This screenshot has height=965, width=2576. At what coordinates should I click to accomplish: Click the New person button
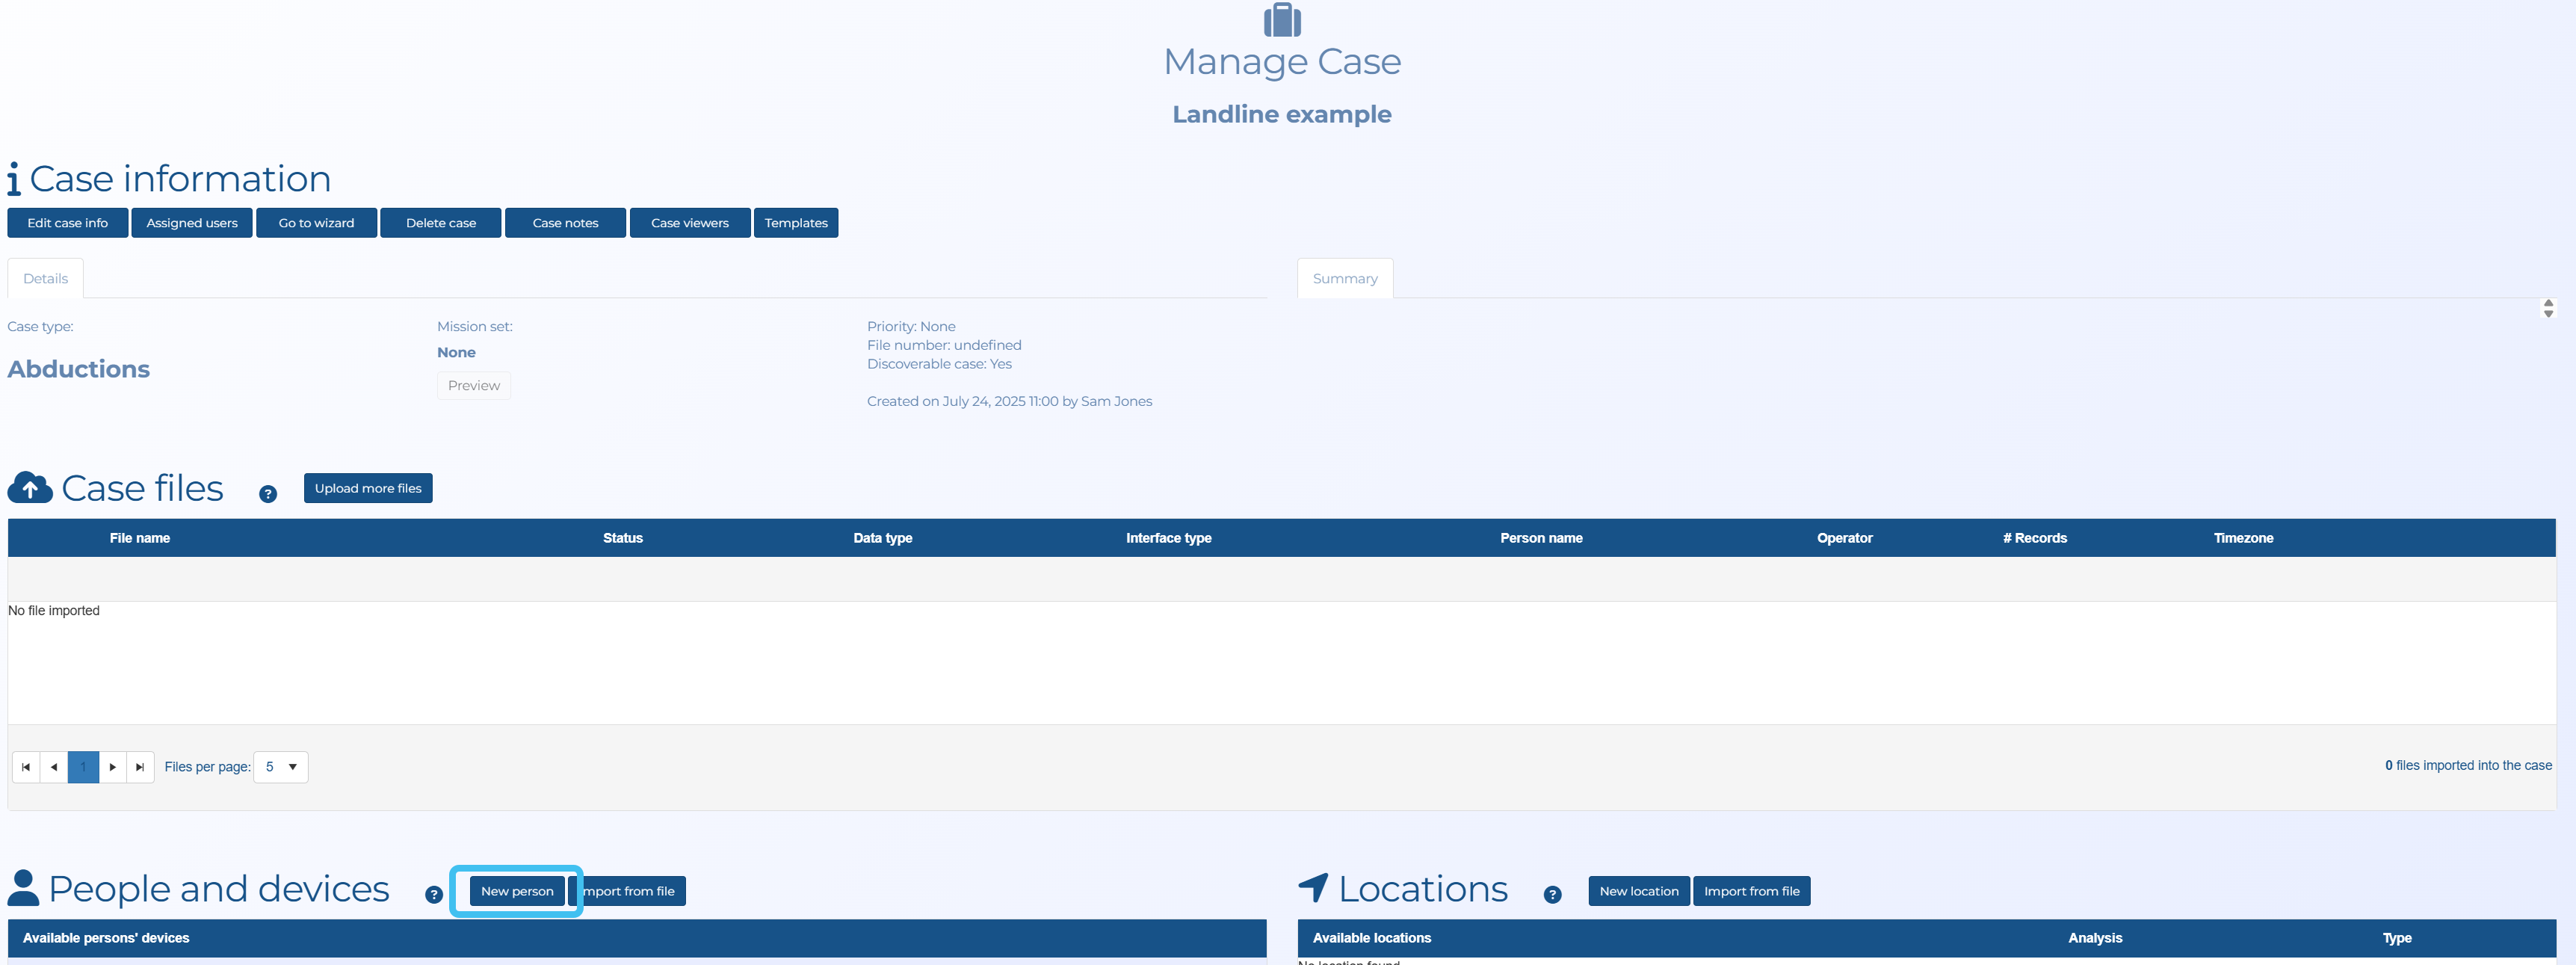point(516,891)
